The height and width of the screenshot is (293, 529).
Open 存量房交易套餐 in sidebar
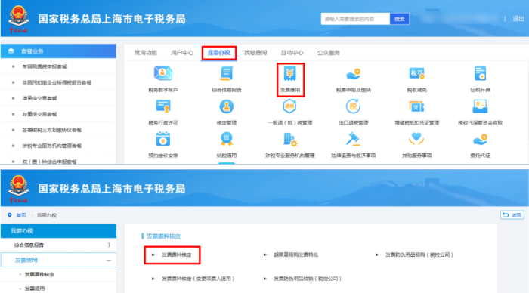[x=39, y=114]
